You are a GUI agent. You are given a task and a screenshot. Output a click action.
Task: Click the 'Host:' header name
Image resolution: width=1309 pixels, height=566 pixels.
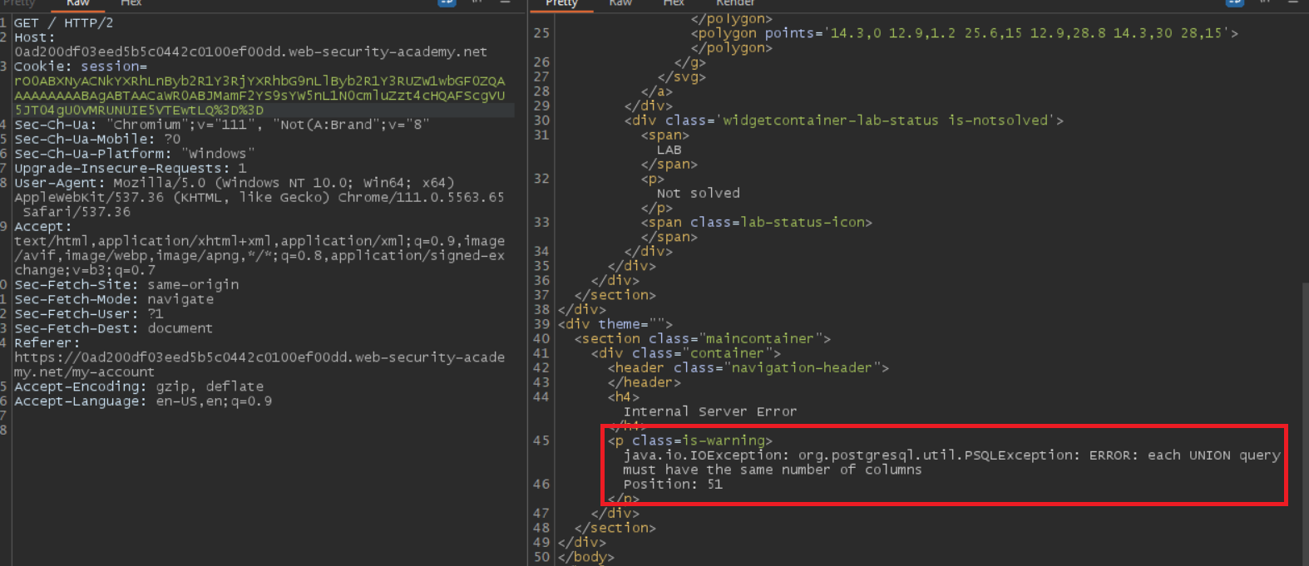[35, 37]
